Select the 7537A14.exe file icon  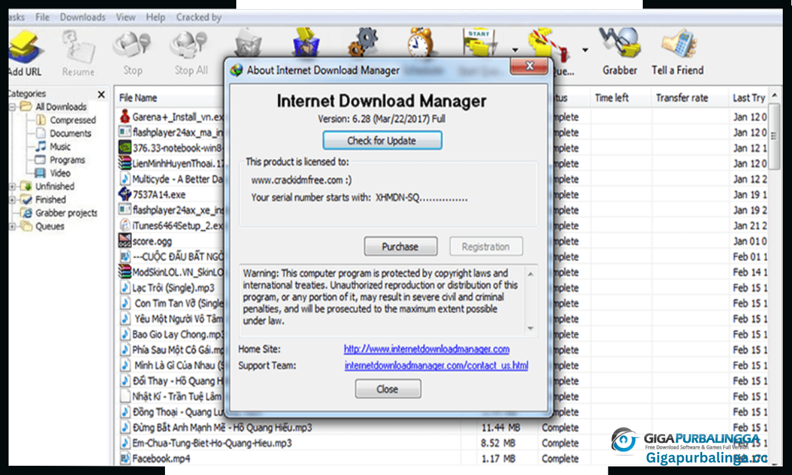click(x=125, y=194)
